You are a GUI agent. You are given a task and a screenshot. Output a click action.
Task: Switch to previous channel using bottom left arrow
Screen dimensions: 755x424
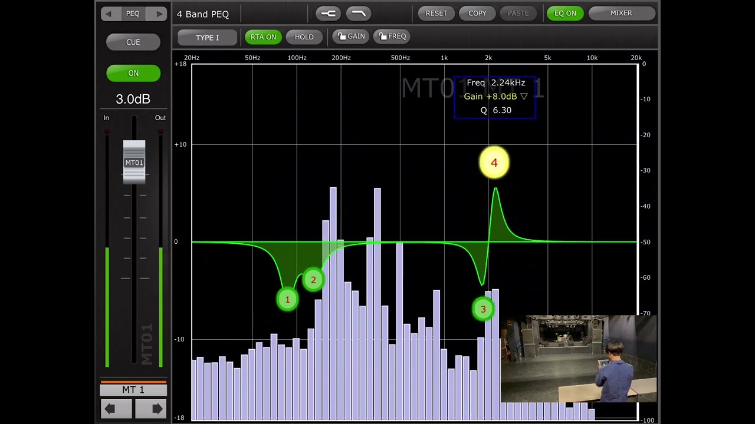116,408
